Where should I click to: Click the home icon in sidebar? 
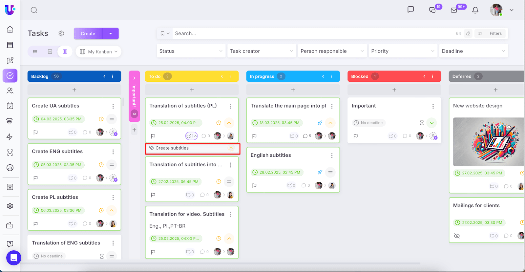10,30
